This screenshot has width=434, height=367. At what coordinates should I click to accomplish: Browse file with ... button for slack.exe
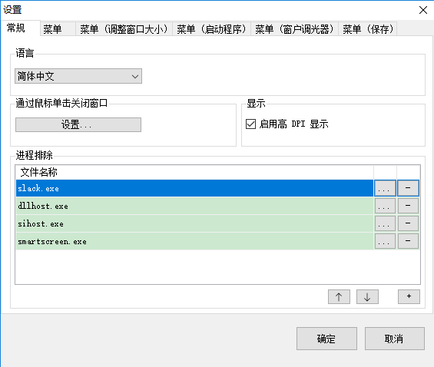(x=385, y=188)
